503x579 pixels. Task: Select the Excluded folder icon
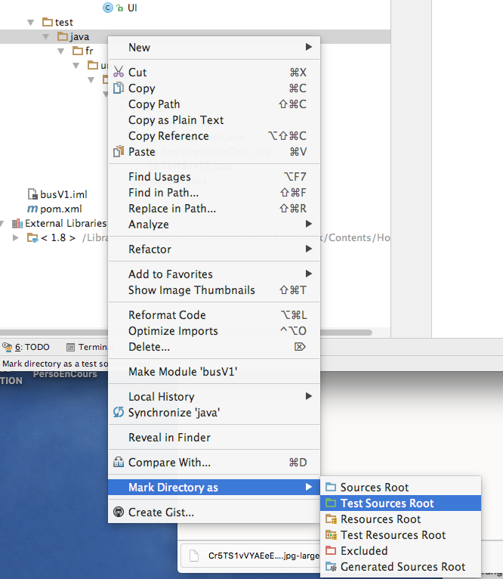pos(330,551)
